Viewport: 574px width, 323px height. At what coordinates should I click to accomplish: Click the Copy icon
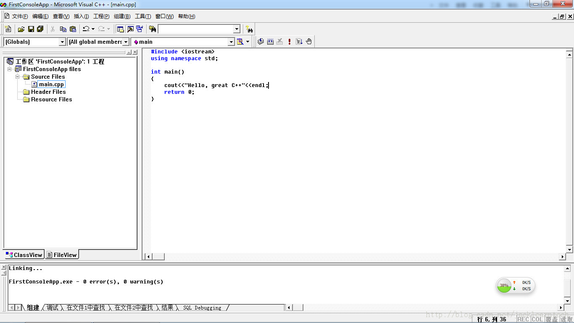click(x=63, y=29)
